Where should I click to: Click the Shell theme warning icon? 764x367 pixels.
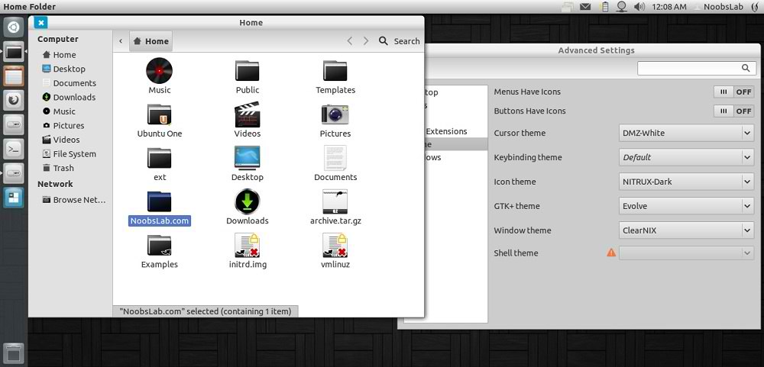(x=611, y=253)
